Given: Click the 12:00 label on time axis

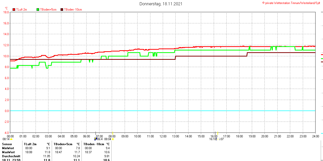Looking at the screenshot, I should point(163,136).
